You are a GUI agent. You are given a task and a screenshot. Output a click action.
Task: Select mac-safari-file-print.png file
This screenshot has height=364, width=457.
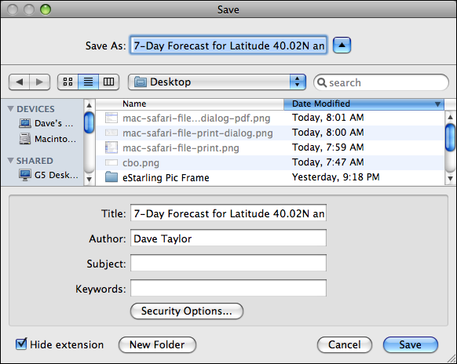click(x=181, y=148)
